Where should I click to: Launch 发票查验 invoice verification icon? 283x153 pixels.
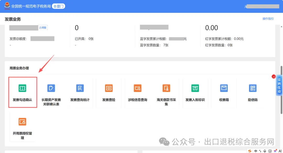click(x=109, y=88)
